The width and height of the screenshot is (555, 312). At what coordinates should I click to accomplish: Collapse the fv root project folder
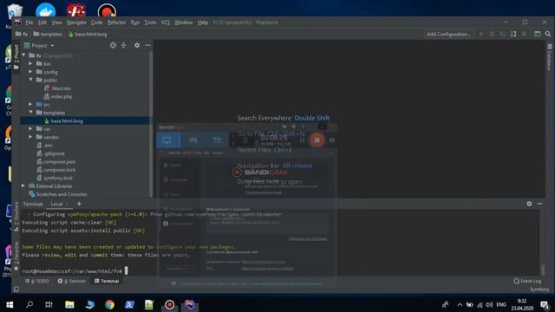23,55
